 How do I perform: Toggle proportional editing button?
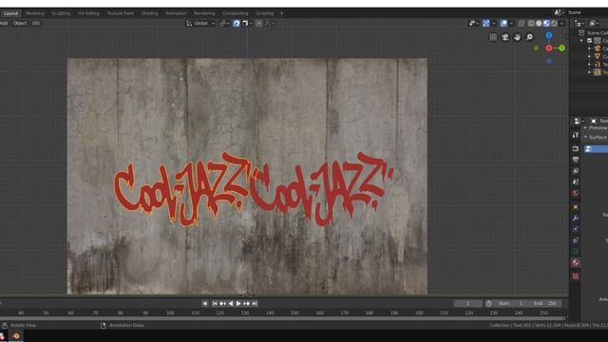(x=259, y=24)
